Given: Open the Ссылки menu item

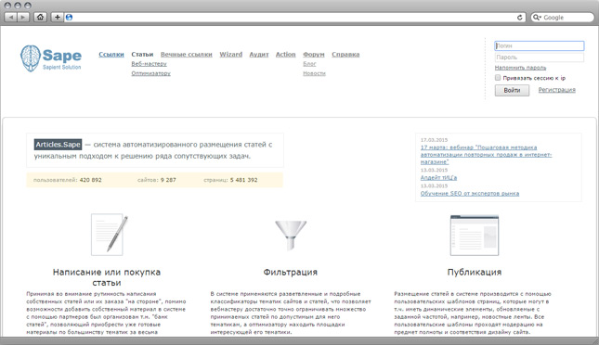Looking at the screenshot, I should point(111,54).
